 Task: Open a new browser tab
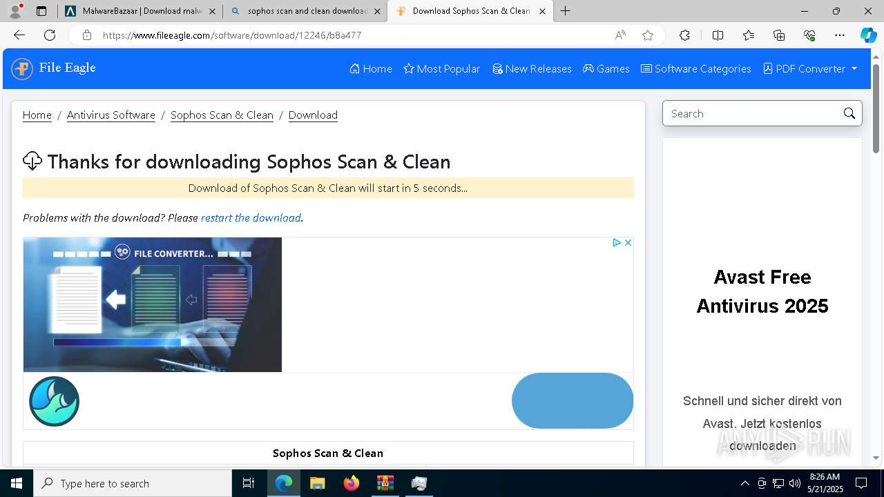point(565,11)
